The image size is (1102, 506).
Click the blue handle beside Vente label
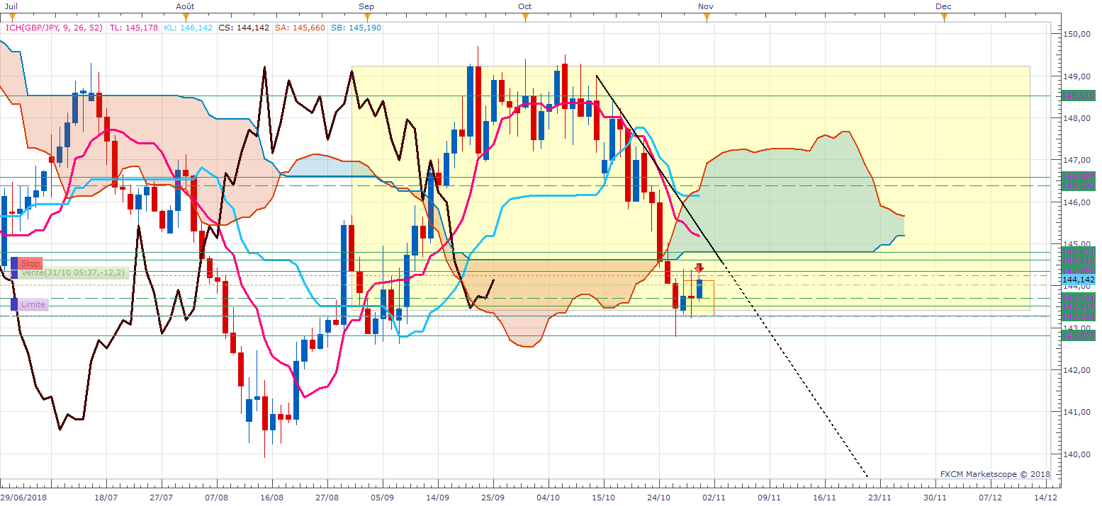[x=13, y=273]
